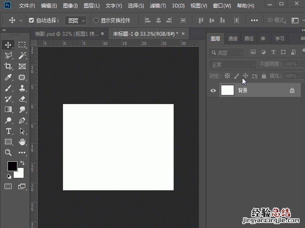The height and width of the screenshot is (228, 305).
Task: Select the Move tool in the toolbox
Action: pyautogui.click(x=8, y=45)
